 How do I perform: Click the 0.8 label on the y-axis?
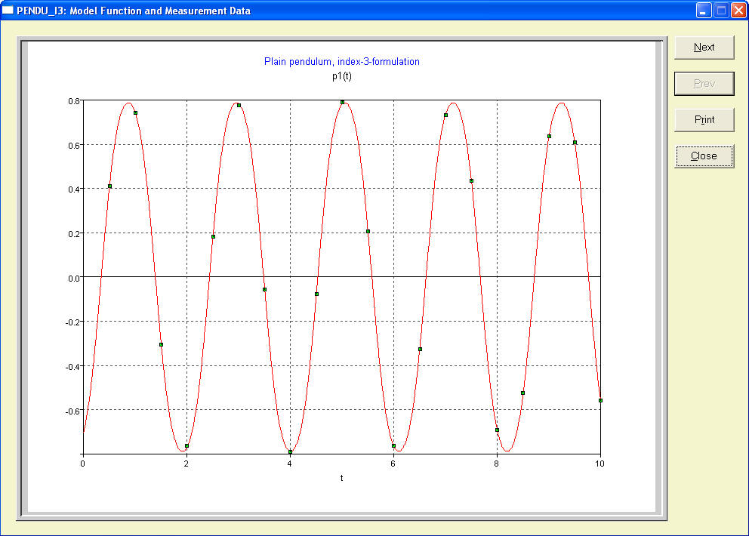coord(75,100)
